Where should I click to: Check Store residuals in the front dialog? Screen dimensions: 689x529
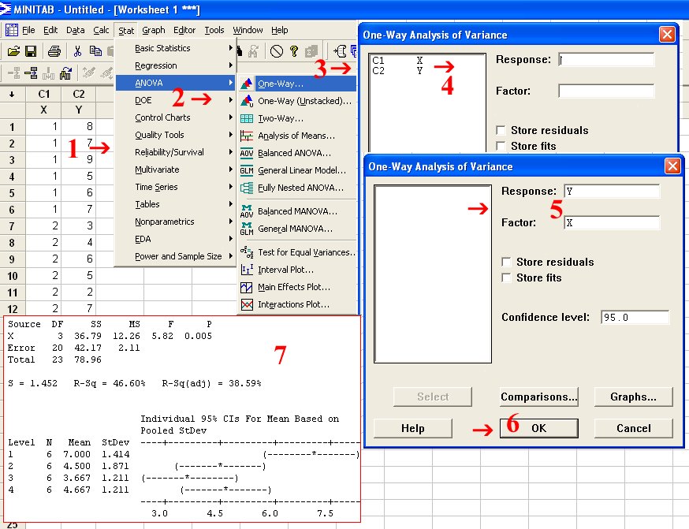pyautogui.click(x=506, y=263)
